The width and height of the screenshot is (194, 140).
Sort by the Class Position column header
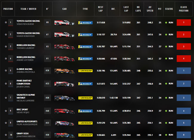tap(184, 9)
